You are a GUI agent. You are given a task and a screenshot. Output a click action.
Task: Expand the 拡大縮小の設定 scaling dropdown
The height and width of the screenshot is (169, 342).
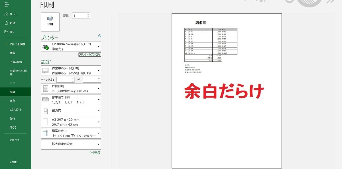[x=98, y=144]
